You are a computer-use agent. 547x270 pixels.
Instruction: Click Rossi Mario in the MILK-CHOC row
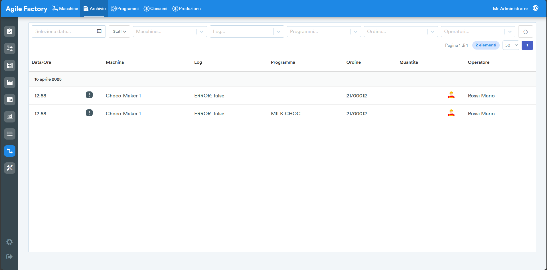(x=481, y=114)
